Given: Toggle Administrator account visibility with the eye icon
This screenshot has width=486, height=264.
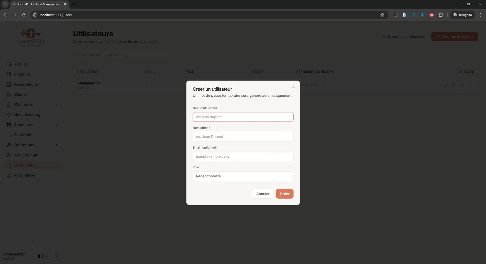Looking at the screenshot, I should [x=462, y=85].
